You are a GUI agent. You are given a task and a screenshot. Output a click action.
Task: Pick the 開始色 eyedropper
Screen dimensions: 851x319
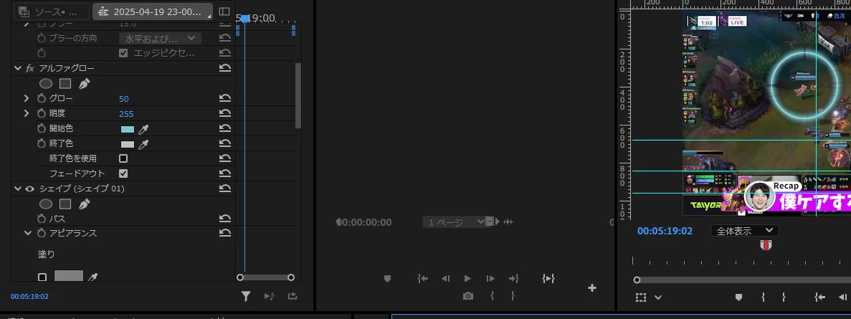click(143, 129)
